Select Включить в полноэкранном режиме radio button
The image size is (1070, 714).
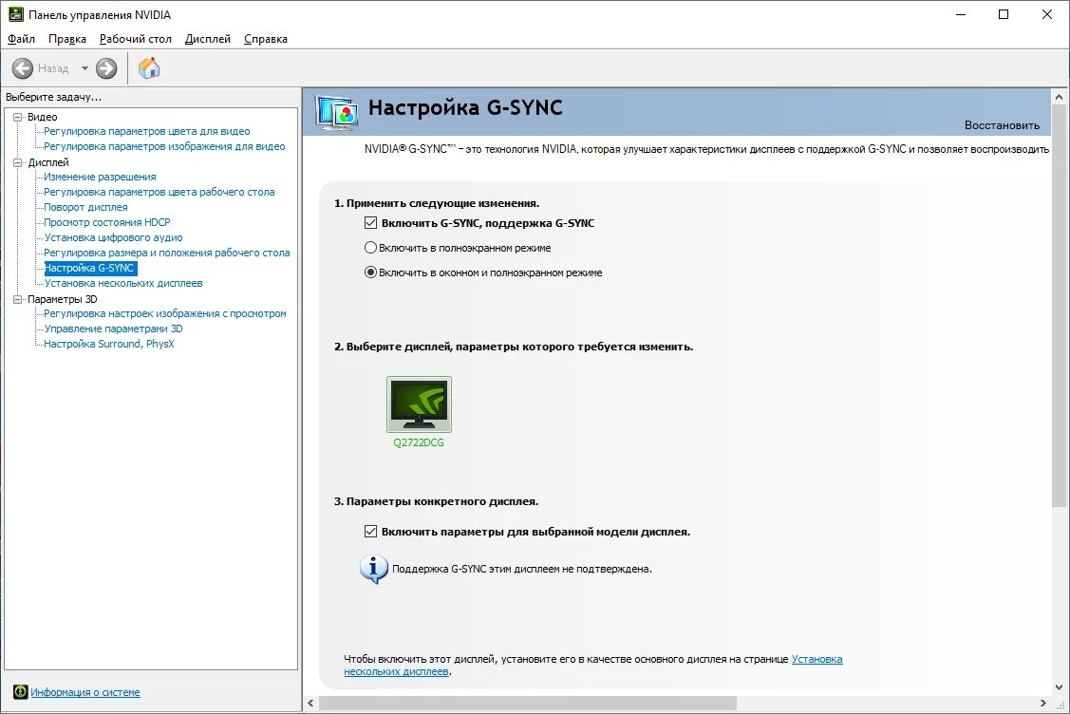(370, 247)
